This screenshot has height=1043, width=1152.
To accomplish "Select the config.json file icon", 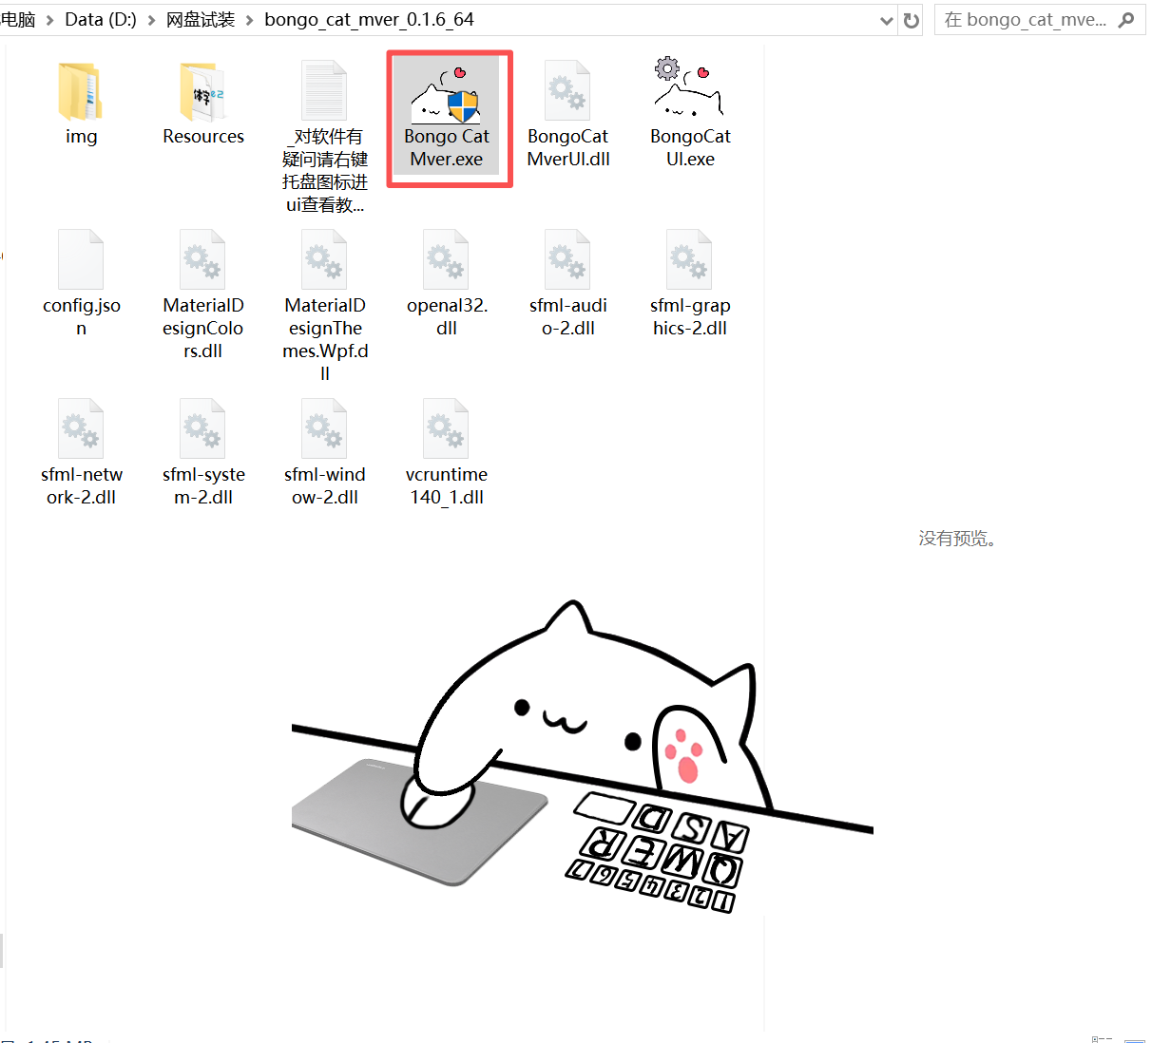I will [81, 259].
